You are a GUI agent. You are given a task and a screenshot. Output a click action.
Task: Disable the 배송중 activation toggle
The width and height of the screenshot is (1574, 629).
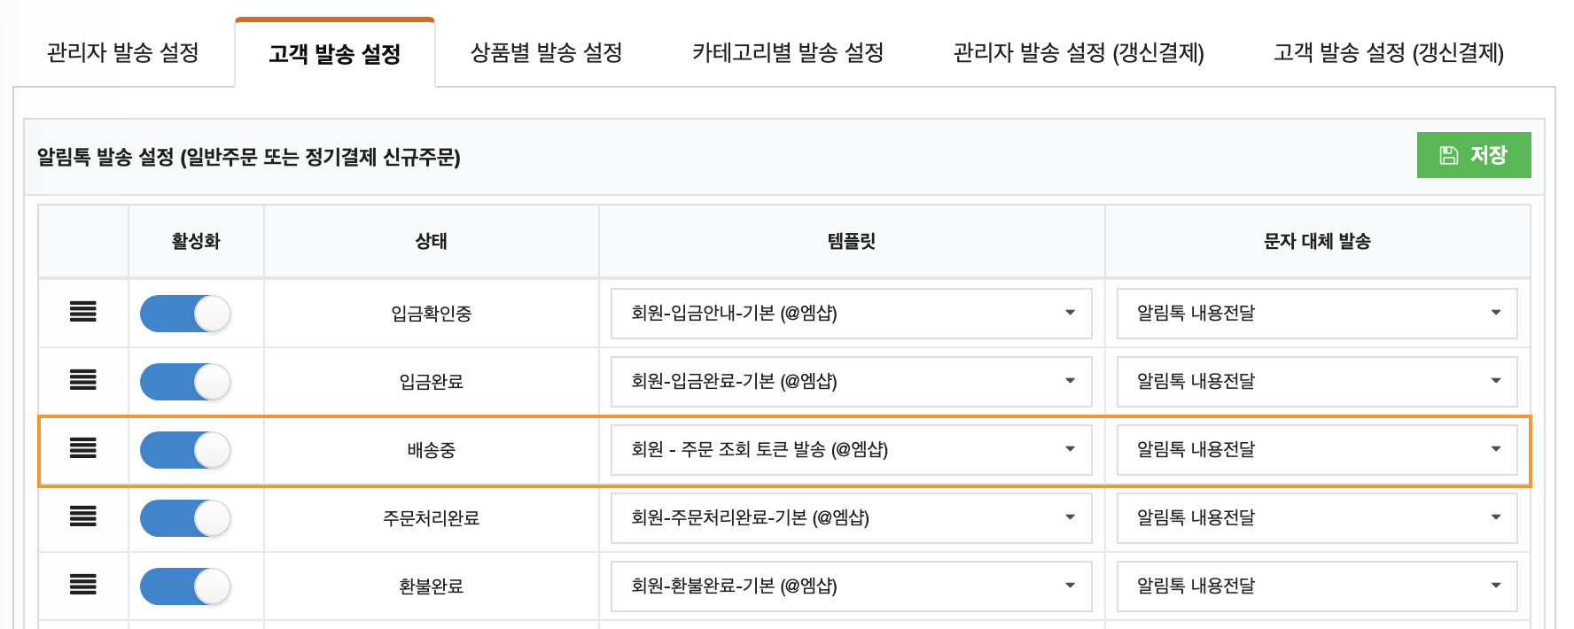tap(185, 450)
